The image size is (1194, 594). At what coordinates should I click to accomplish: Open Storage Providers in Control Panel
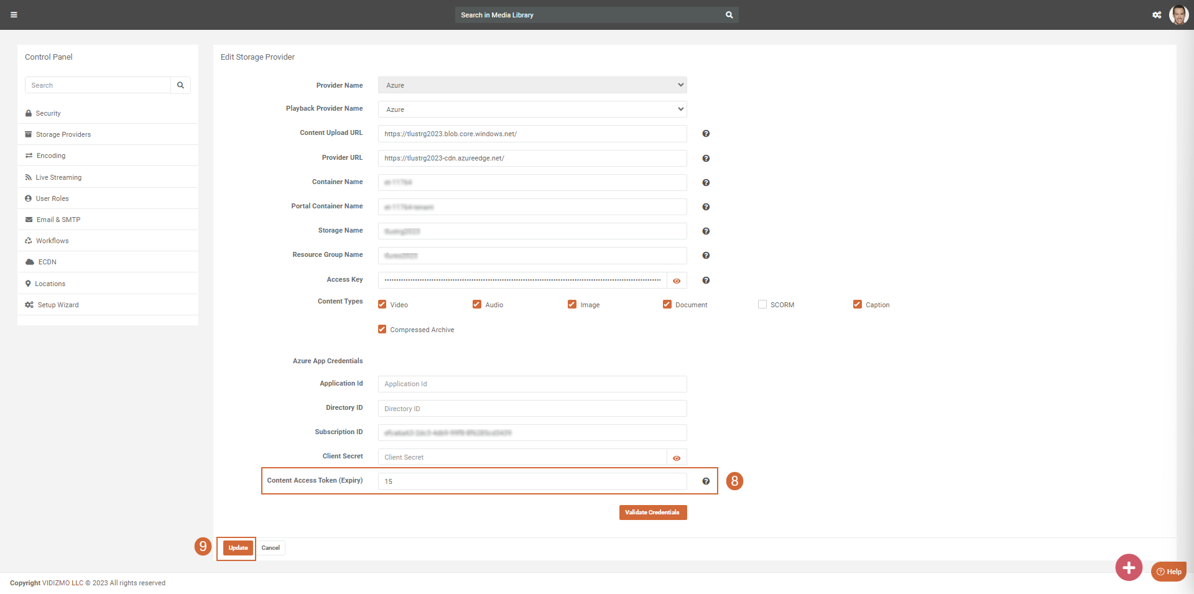[x=63, y=134]
